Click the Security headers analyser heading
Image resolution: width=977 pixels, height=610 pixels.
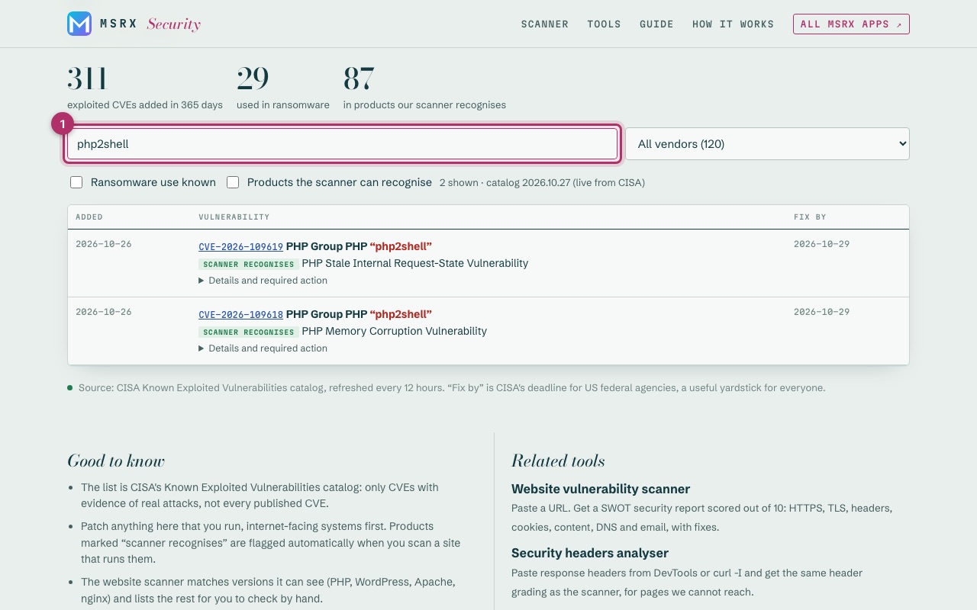[x=590, y=553]
